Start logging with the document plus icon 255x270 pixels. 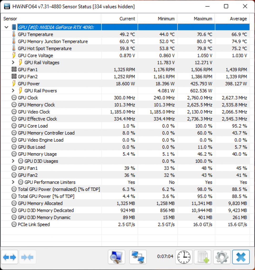(x=203, y=257)
